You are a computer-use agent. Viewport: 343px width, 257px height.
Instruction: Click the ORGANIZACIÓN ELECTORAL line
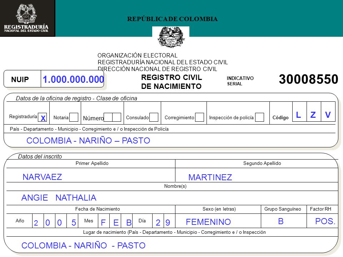(x=137, y=55)
